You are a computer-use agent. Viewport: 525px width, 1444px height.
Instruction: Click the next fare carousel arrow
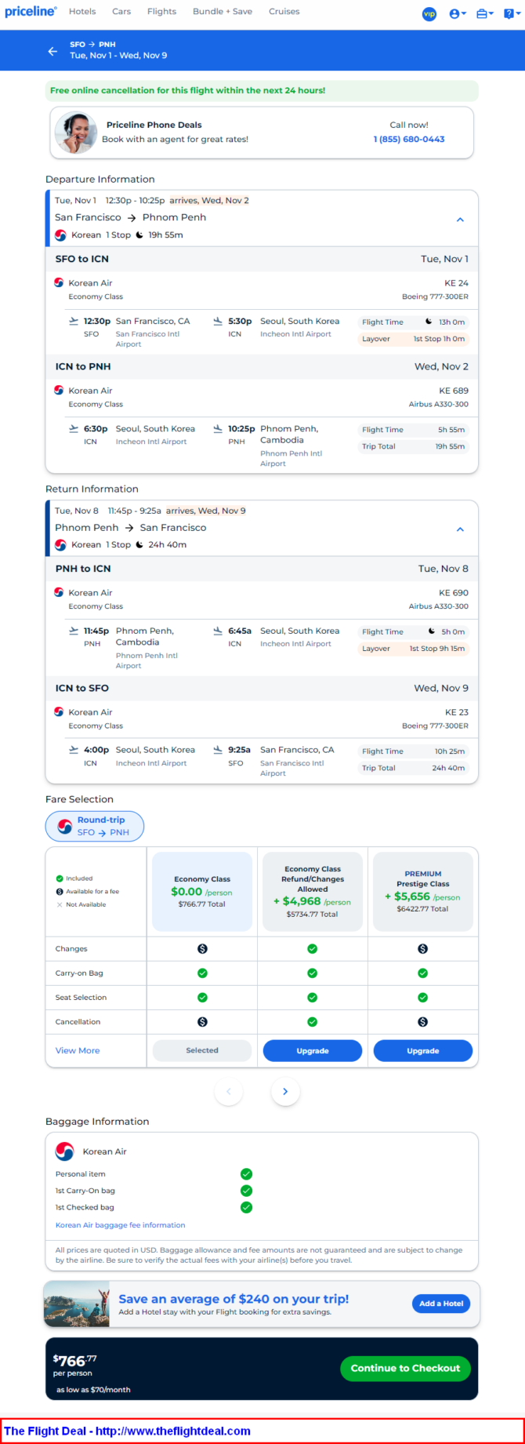(285, 1091)
